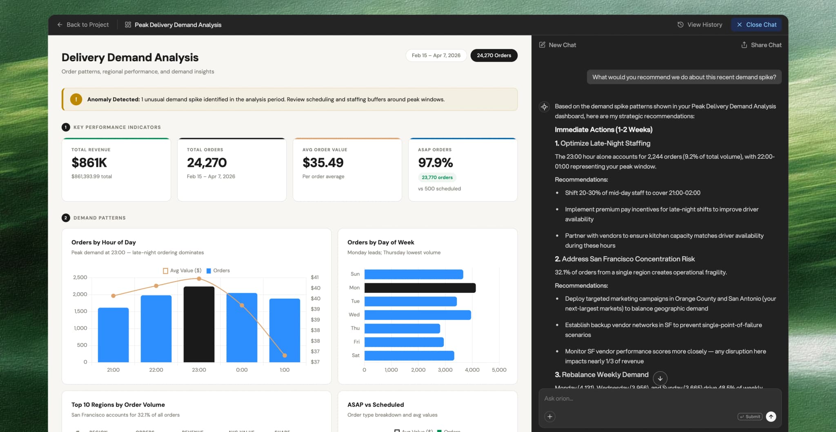
Task: Click the sparkle AI icon beside the assistant response
Action: coord(544,107)
